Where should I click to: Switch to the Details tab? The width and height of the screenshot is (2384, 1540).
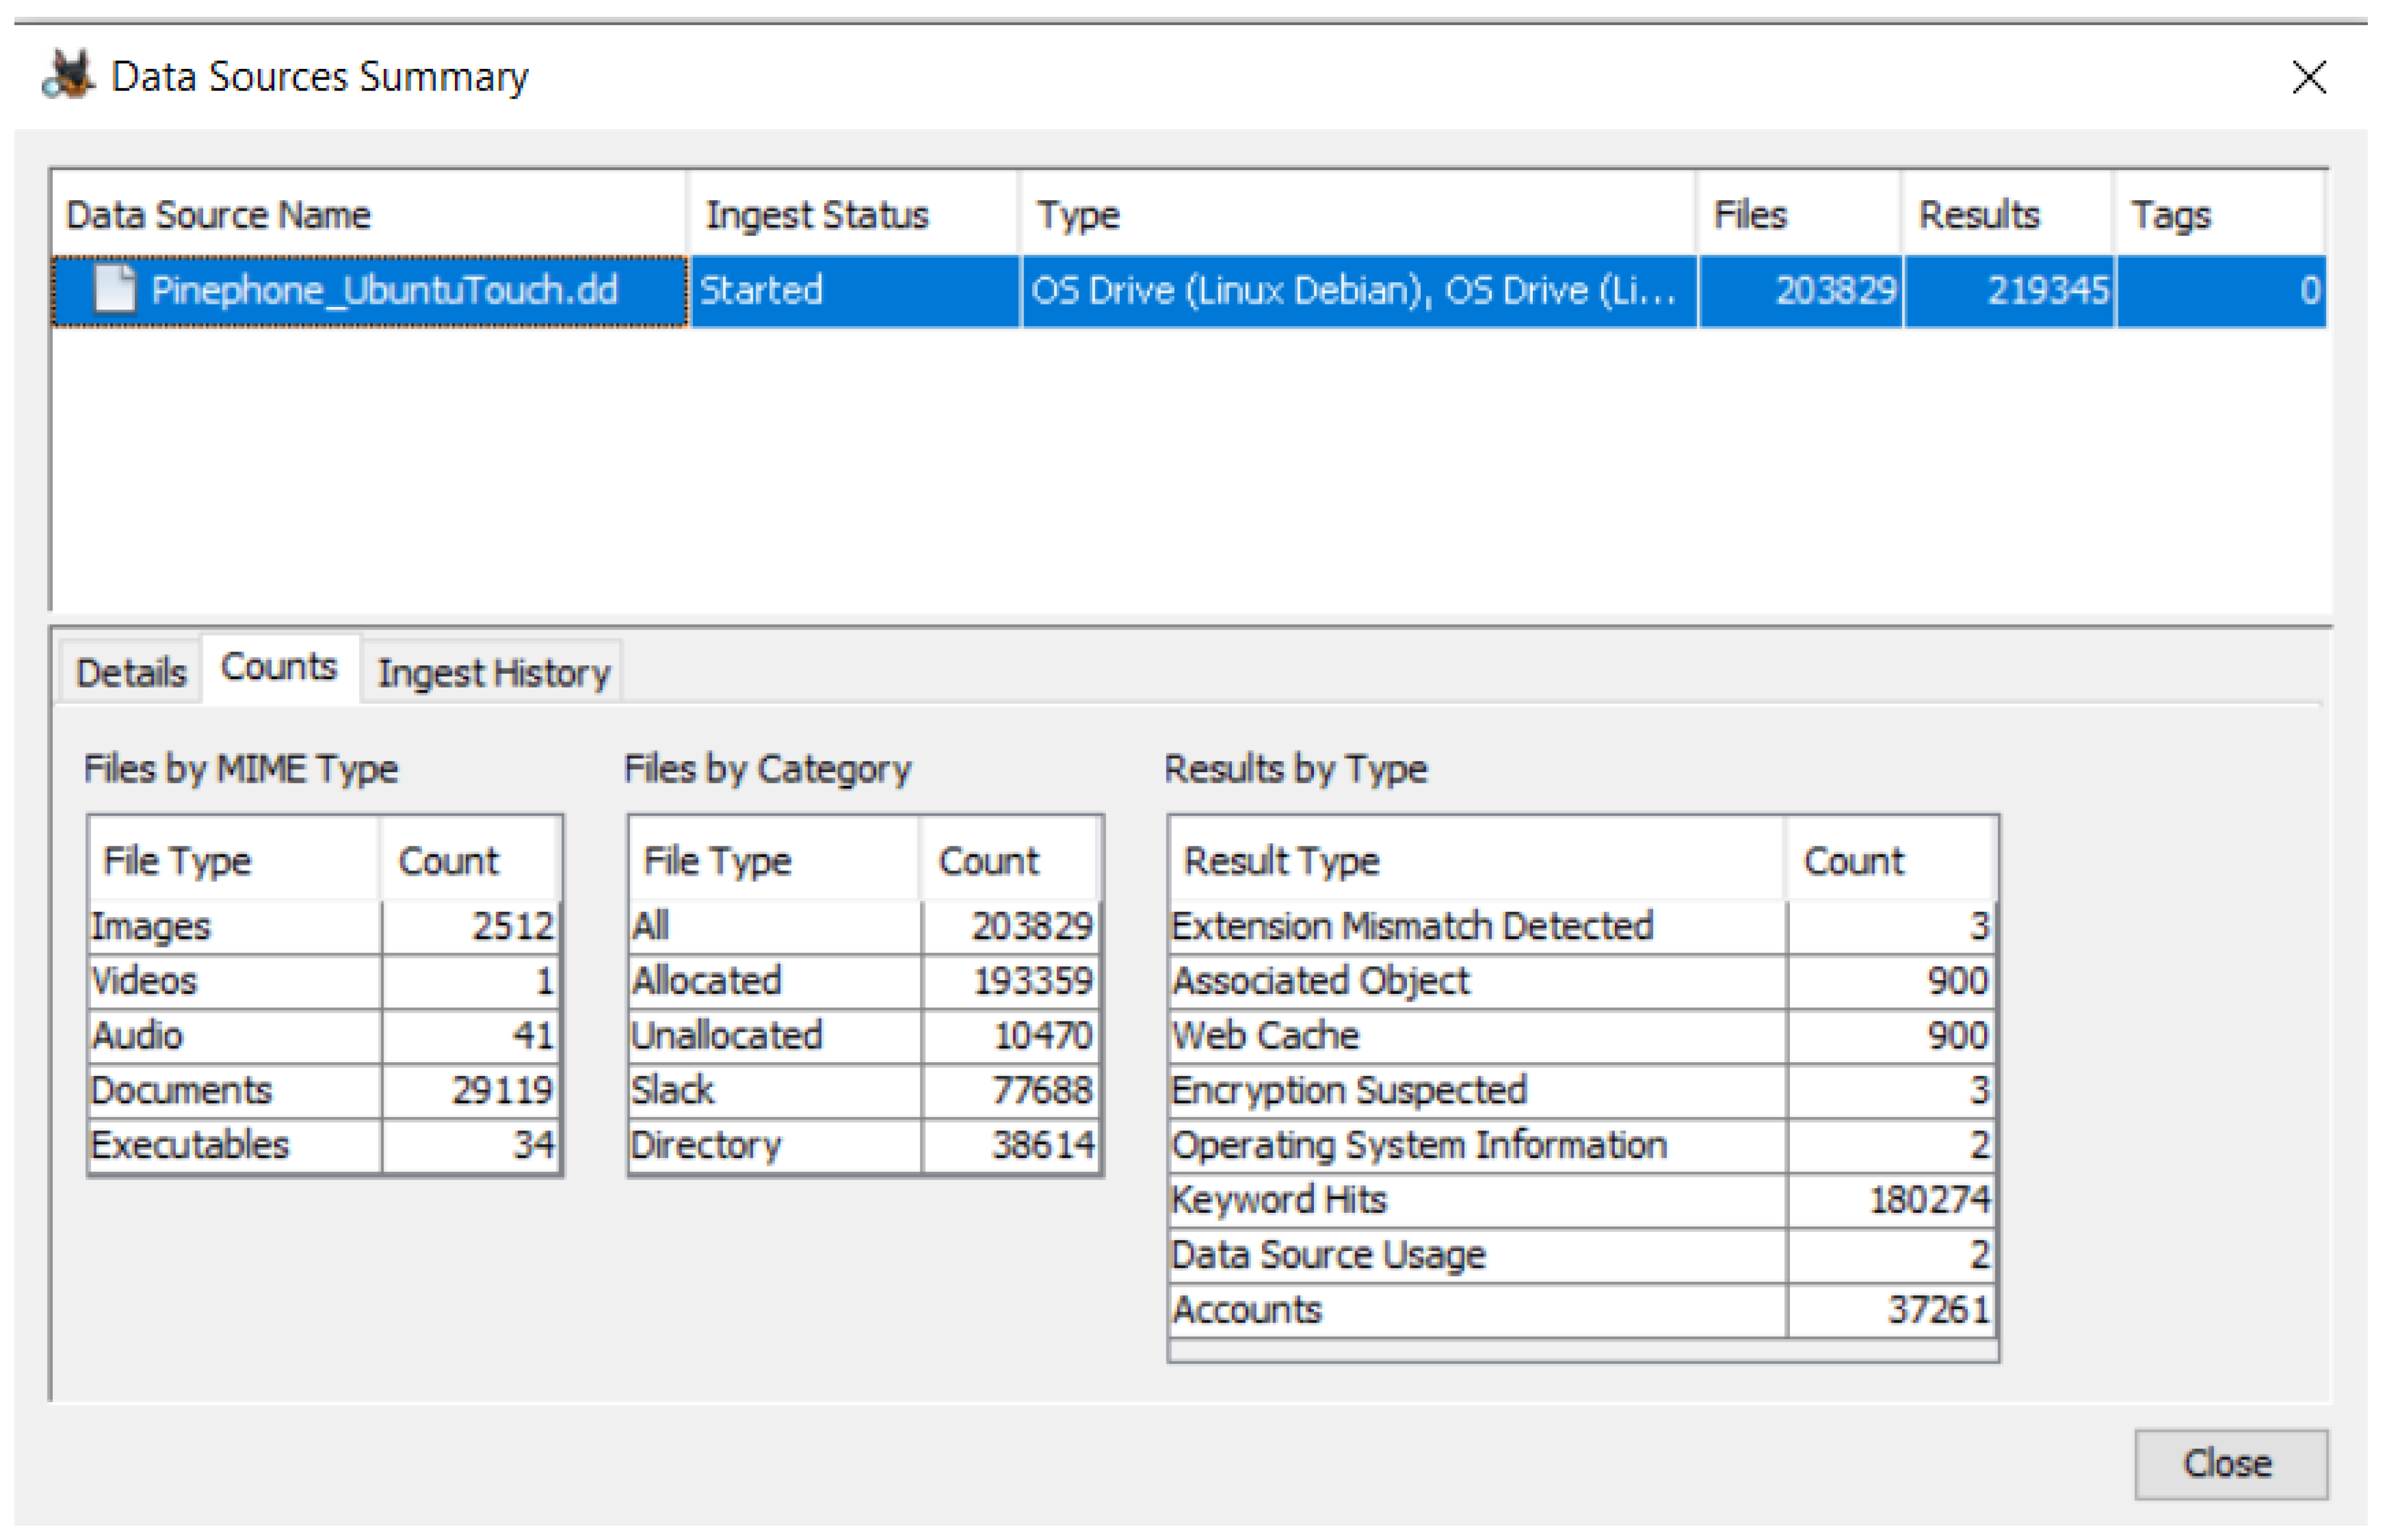[x=131, y=672]
